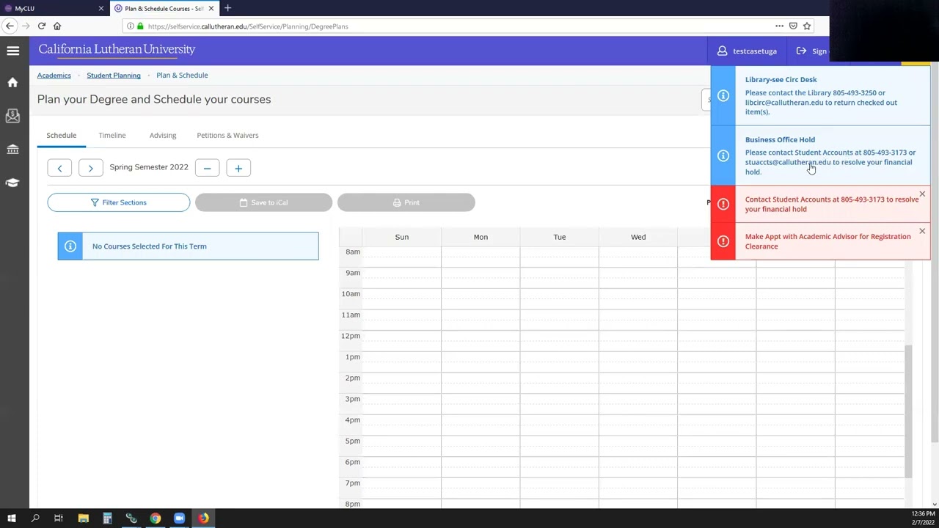Click the Library notification info icon
Screen dimensions: 939x528
(723, 95)
